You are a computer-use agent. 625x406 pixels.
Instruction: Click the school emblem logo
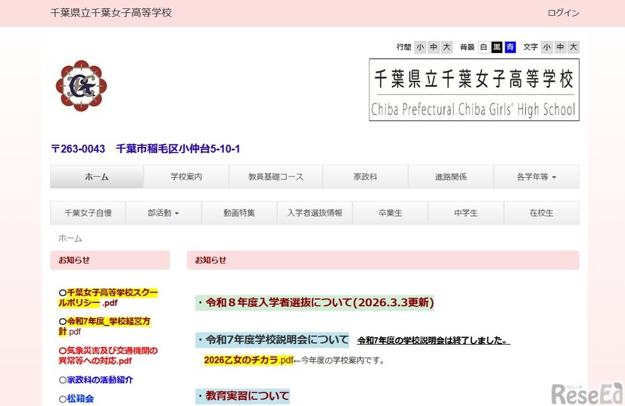tap(81, 86)
